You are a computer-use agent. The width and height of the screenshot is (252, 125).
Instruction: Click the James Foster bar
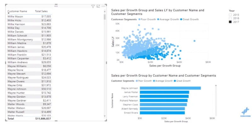164,92
